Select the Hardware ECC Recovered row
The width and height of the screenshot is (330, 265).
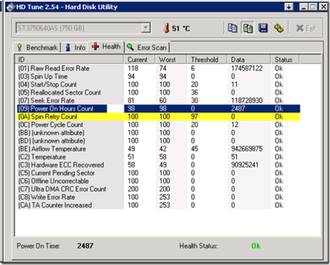click(159, 165)
